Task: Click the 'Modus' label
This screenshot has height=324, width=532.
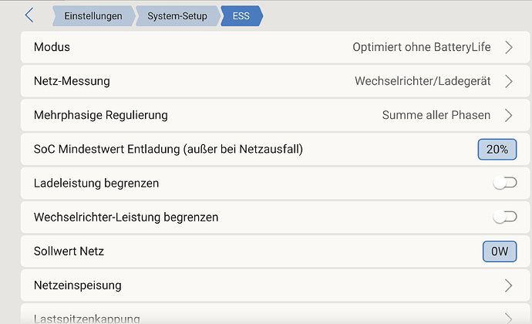Action: (x=52, y=47)
